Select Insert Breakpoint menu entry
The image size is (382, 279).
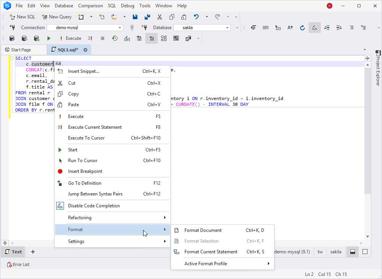coord(112,171)
